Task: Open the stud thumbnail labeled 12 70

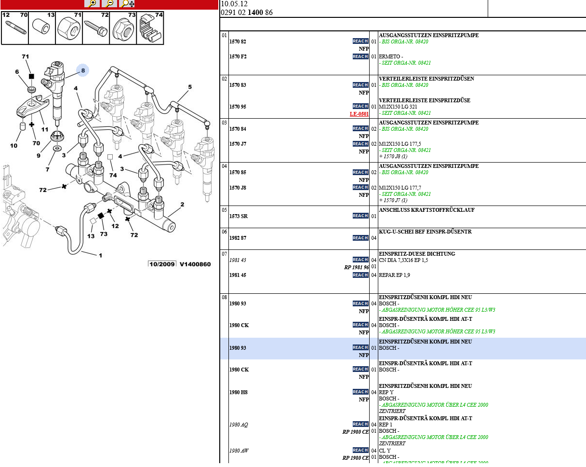Action: pos(14,28)
